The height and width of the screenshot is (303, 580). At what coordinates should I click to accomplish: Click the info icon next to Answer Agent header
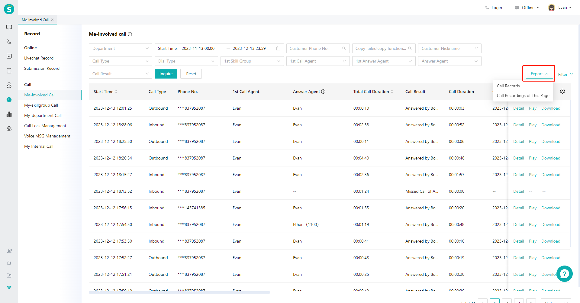tap(323, 92)
